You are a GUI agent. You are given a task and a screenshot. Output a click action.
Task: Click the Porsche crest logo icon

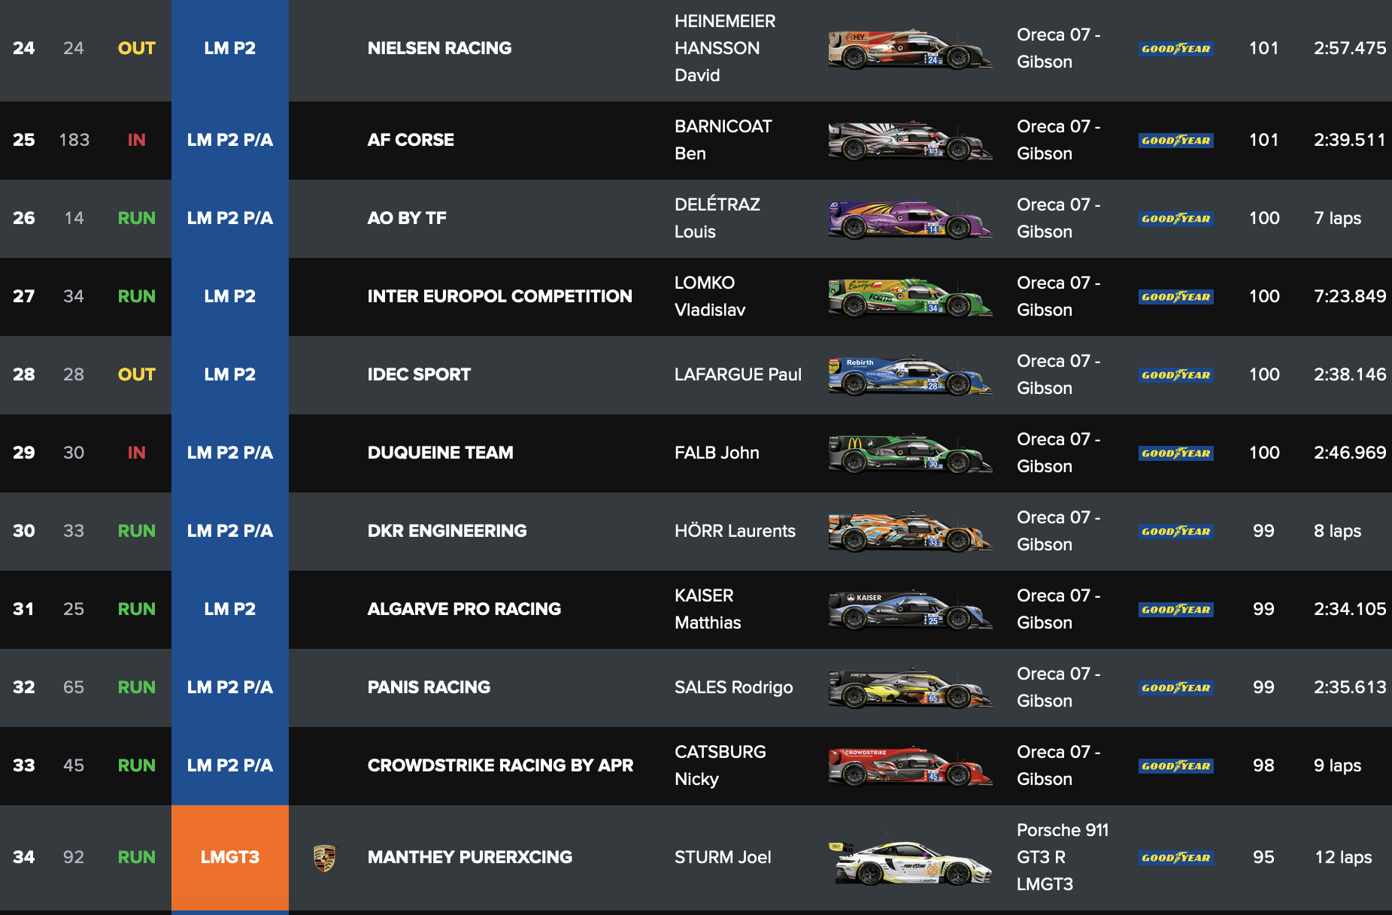[x=325, y=858]
